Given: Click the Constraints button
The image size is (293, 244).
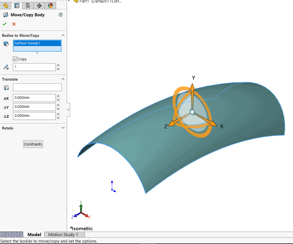Looking at the screenshot, I should tap(33, 144).
